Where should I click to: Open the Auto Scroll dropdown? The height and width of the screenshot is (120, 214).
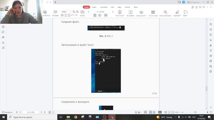[x=120, y=13]
